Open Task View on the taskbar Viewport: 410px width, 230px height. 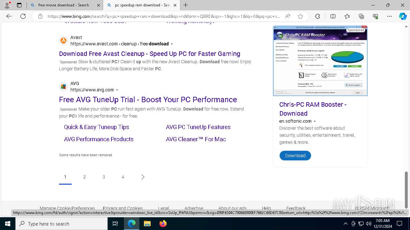(x=115, y=224)
